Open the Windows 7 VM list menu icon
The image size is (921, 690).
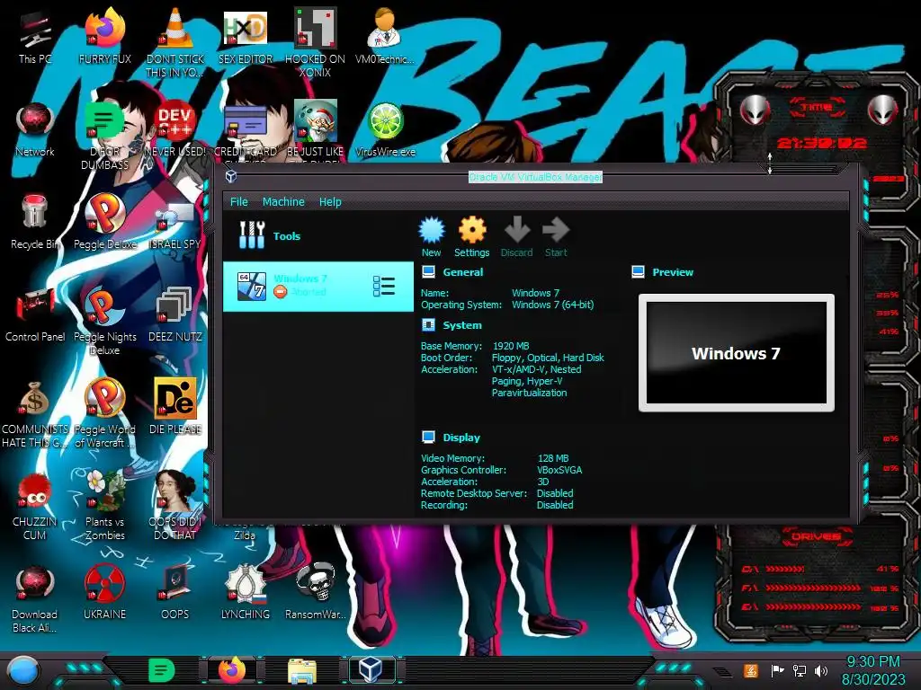point(383,287)
